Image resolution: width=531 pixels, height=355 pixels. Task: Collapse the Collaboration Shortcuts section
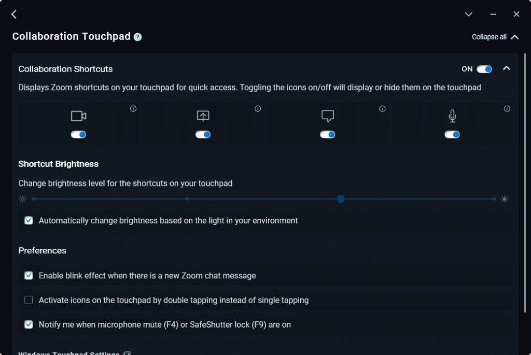click(x=506, y=68)
